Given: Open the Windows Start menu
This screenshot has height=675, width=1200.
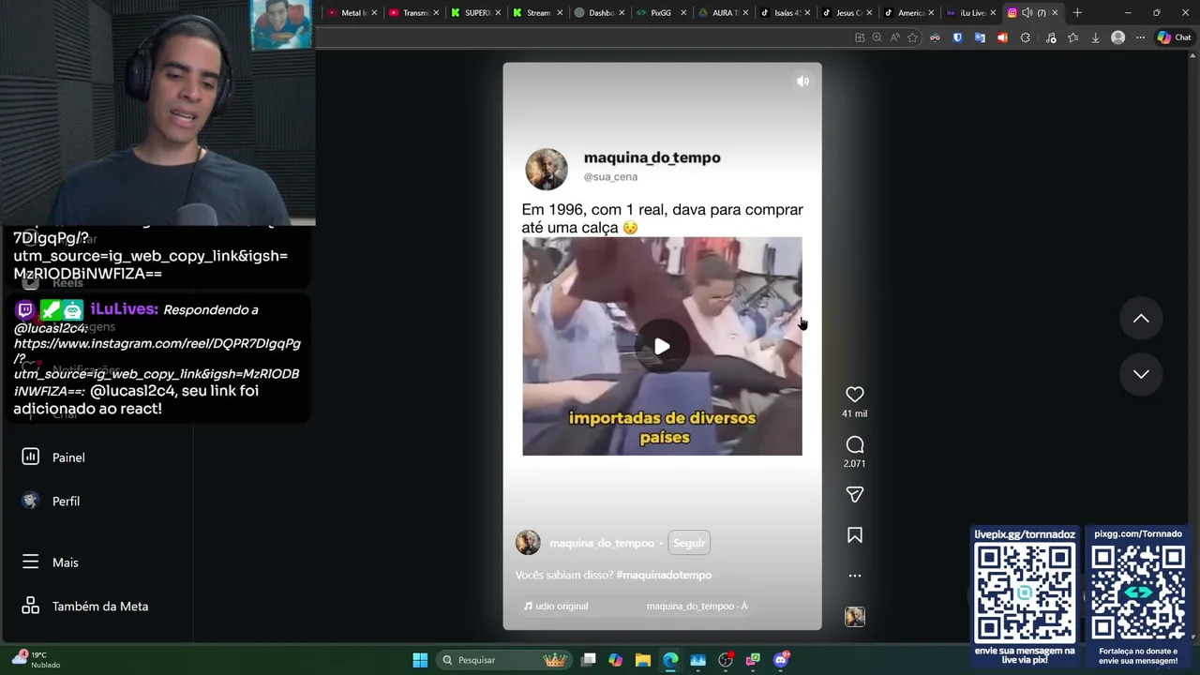Looking at the screenshot, I should coord(420,660).
